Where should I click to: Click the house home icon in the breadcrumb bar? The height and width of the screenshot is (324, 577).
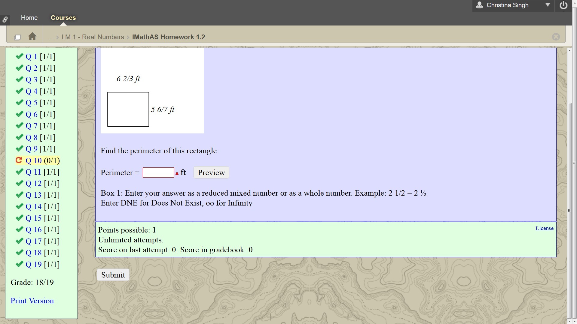(x=32, y=37)
